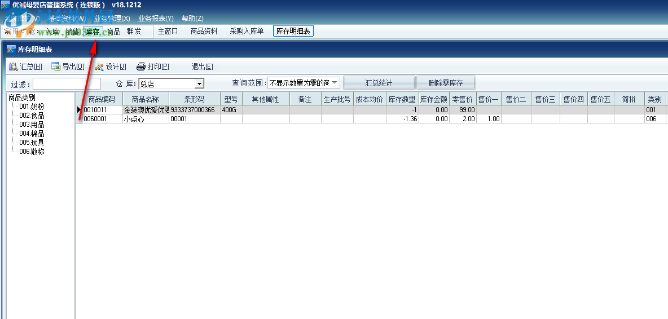This screenshot has height=319, width=668.
Task: Open the 业务报表(Y) menu
Action: point(156,19)
